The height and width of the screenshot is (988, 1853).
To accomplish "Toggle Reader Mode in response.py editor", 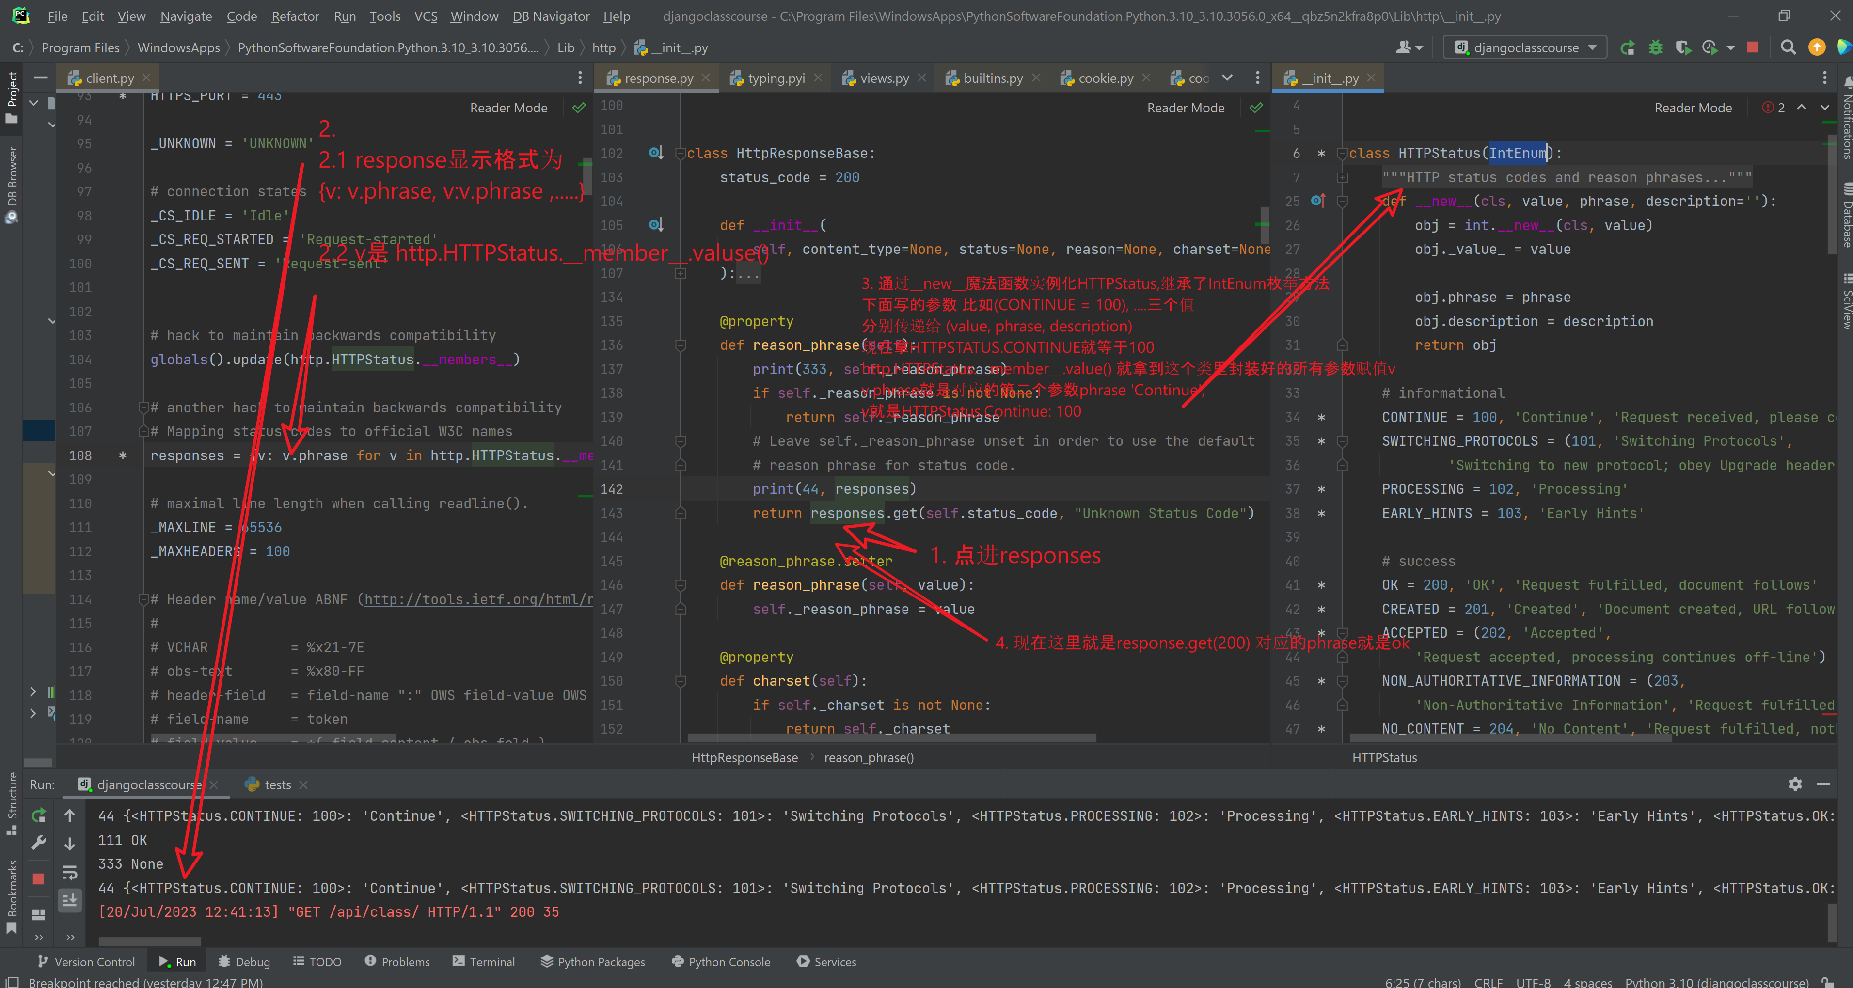I will point(1185,108).
